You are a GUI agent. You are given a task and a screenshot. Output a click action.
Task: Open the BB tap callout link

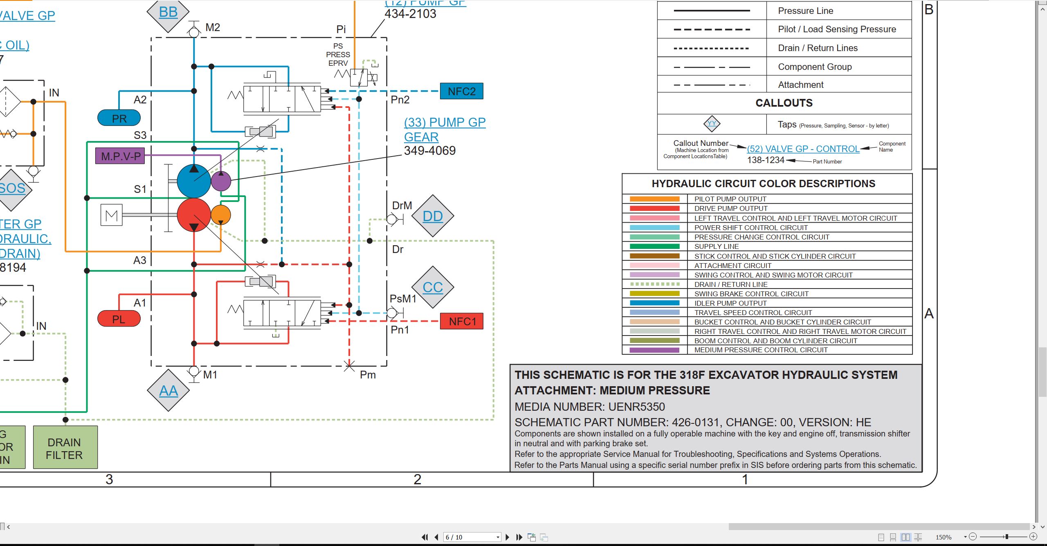pyautogui.click(x=168, y=12)
